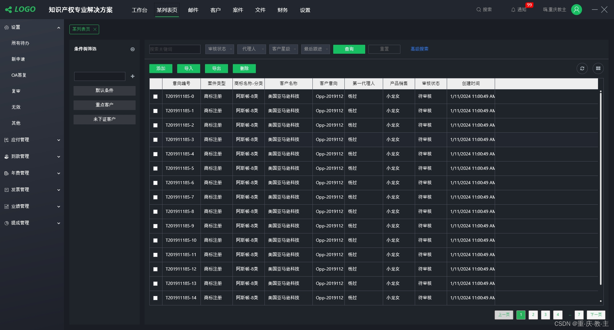This screenshot has width=614, height=330.
Task: Expand the 年费管理 section chevron
Action: tap(59, 173)
